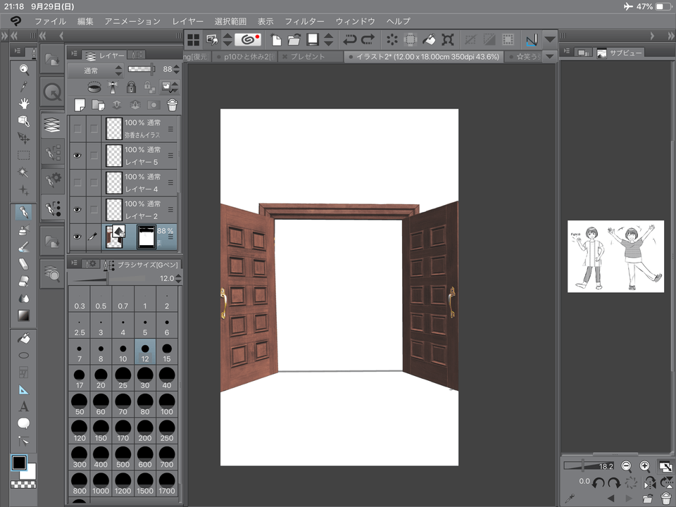Viewport: 676px width, 507px height.
Task: Delete layer using the trash can icon
Action: [x=172, y=105]
